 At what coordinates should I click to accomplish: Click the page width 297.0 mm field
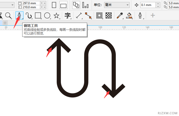(x=31, y=3)
